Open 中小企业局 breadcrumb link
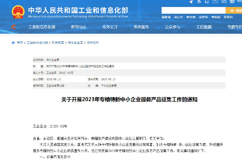Screen dimensions: 242x160 pos(75,43)
